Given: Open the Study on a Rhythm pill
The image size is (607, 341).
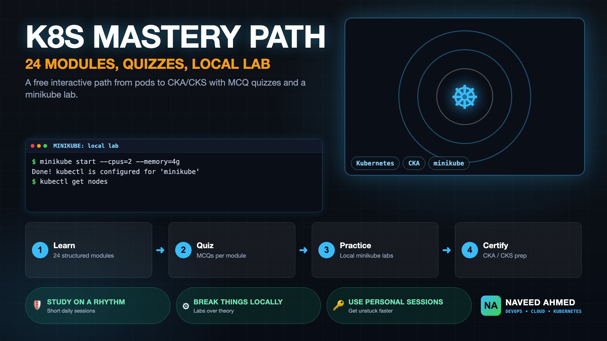Looking at the screenshot, I should click(98, 306).
